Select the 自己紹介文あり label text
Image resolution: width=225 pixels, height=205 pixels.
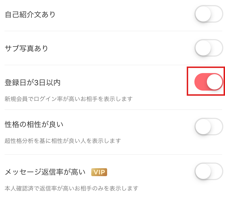coord(30,14)
